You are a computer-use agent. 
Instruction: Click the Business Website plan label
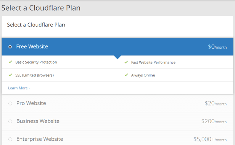[x=38, y=121]
